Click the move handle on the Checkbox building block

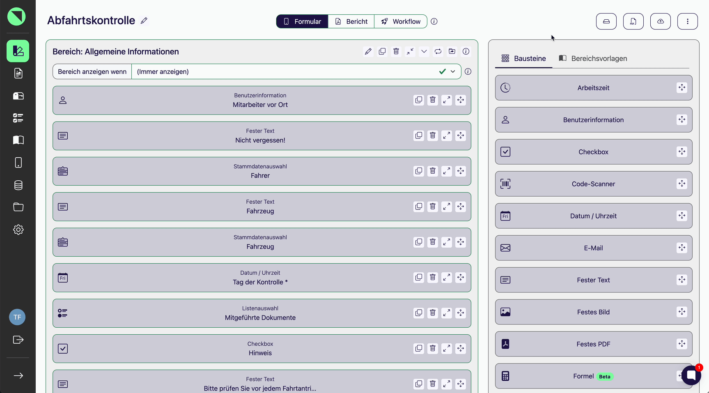point(681,152)
